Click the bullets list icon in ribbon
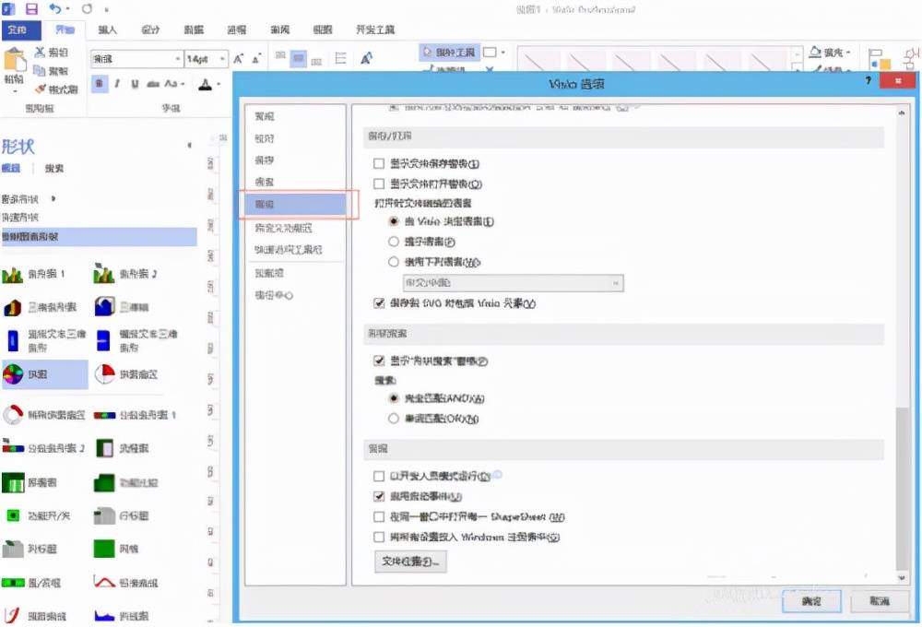922x627 pixels. [340, 58]
